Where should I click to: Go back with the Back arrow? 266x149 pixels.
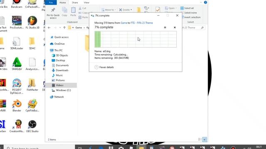tap(49, 28)
